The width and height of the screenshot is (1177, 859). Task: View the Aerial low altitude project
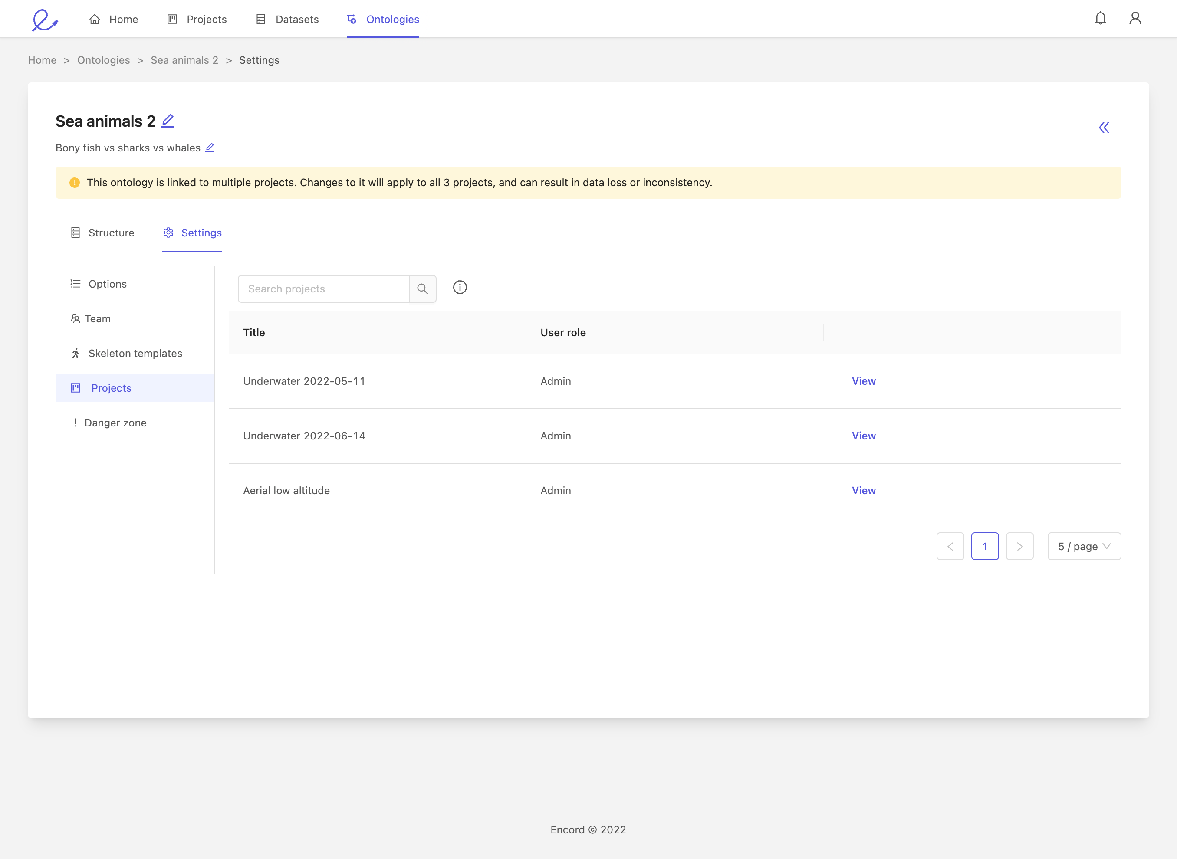[x=863, y=490]
